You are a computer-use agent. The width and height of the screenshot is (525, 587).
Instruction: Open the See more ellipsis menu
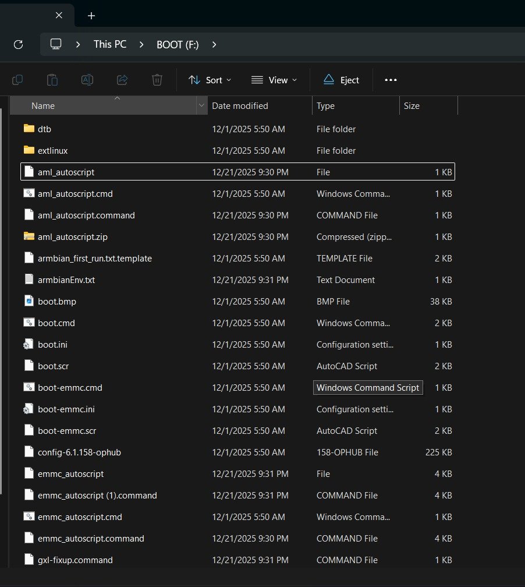[x=391, y=80]
